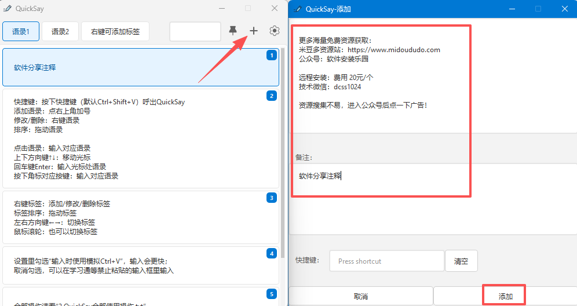Click the plus icon to add phrase
This screenshot has height=306, width=577.
coord(253,31)
